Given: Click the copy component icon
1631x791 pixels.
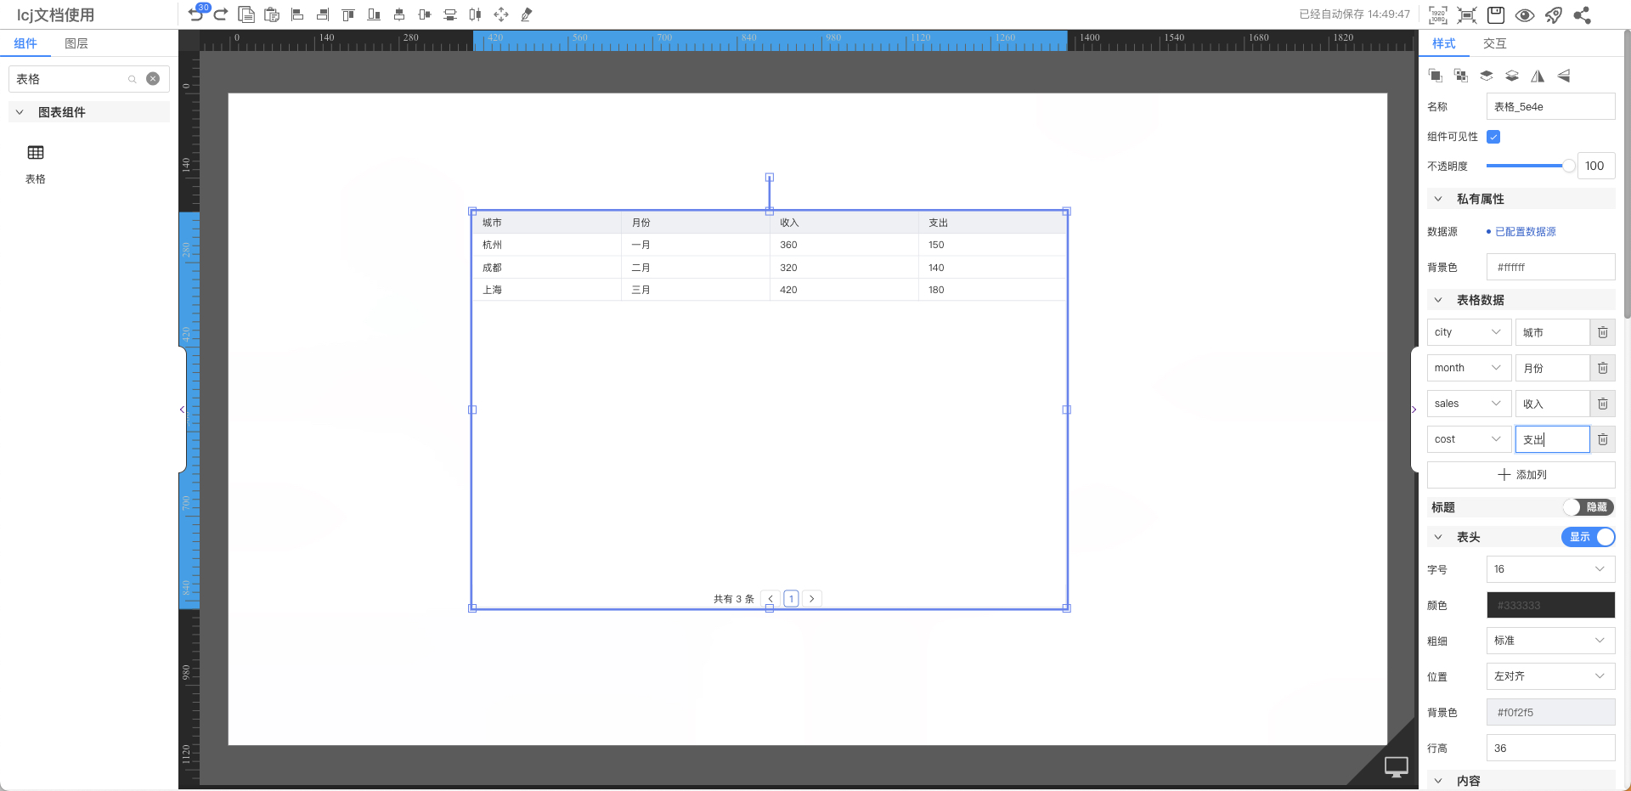Looking at the screenshot, I should 246,14.
